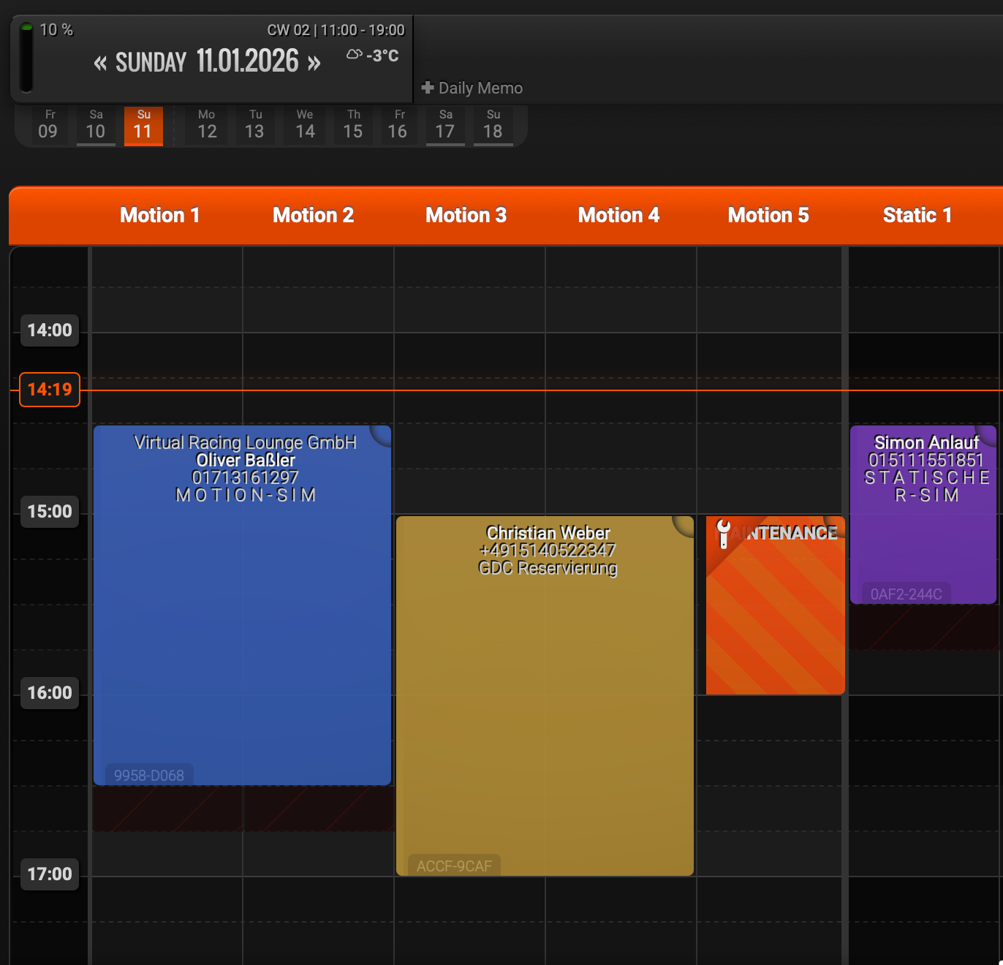Click the weather cloud icon
1003x965 pixels.
(354, 55)
